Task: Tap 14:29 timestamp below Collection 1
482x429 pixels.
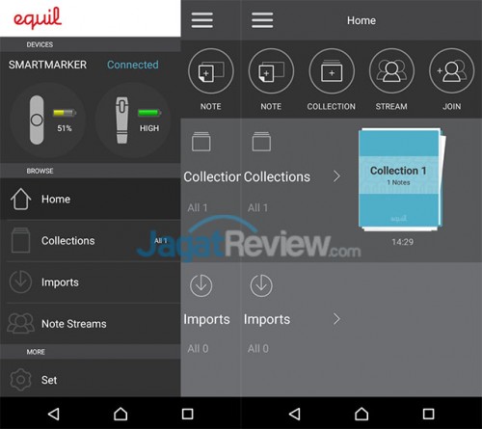Action: tap(402, 242)
